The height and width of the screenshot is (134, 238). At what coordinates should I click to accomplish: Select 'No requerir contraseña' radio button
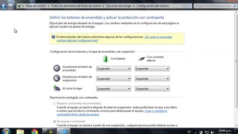click(x=55, y=122)
